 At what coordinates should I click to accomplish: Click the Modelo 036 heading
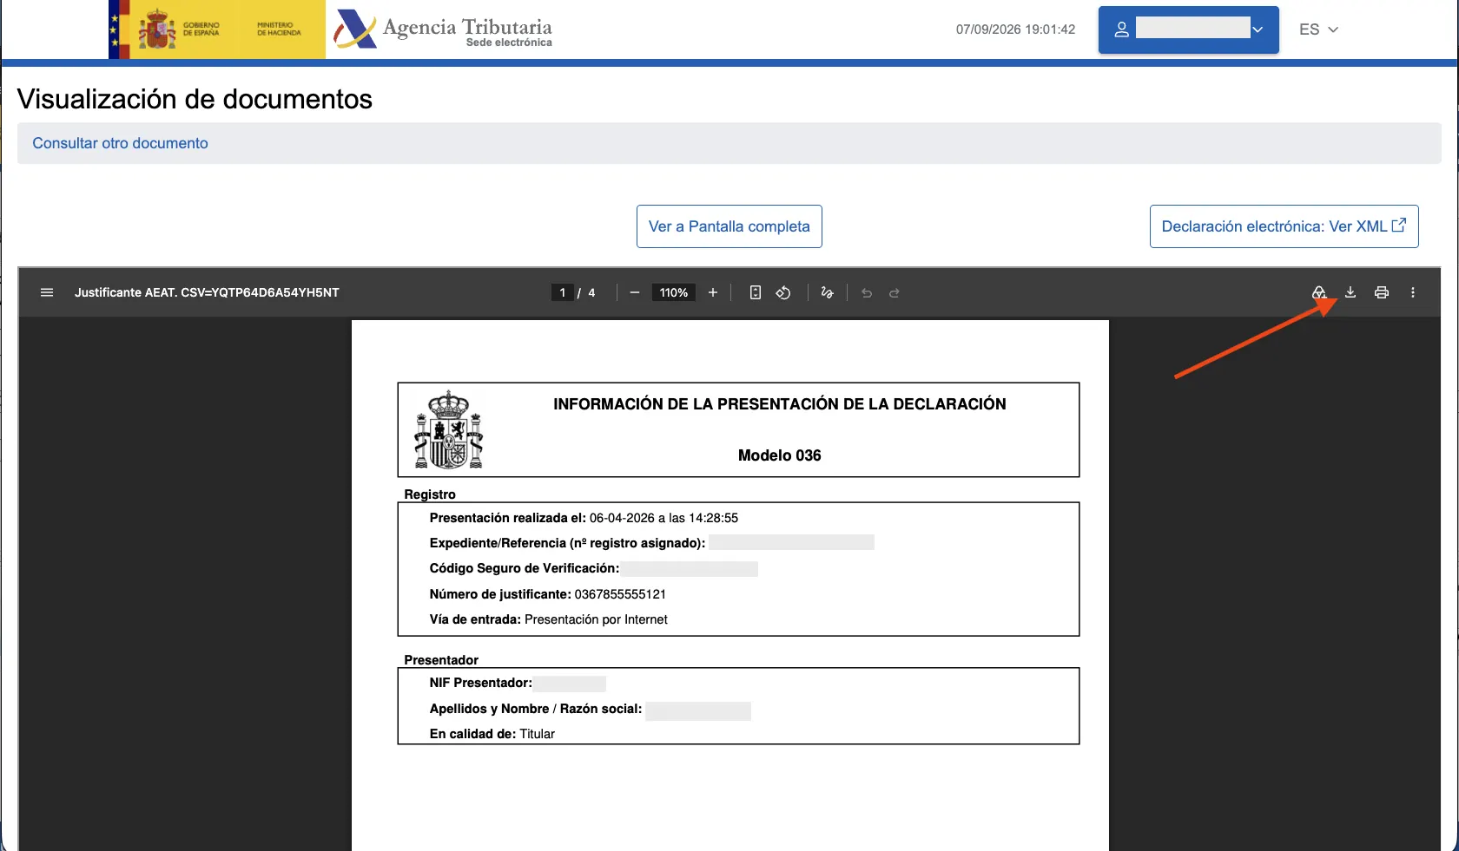tap(779, 455)
